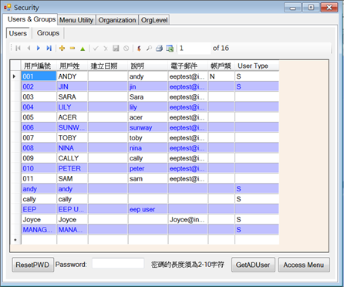Sort by the User Type column header
Image resolution: width=344 pixels, height=287 pixels.
257,66
